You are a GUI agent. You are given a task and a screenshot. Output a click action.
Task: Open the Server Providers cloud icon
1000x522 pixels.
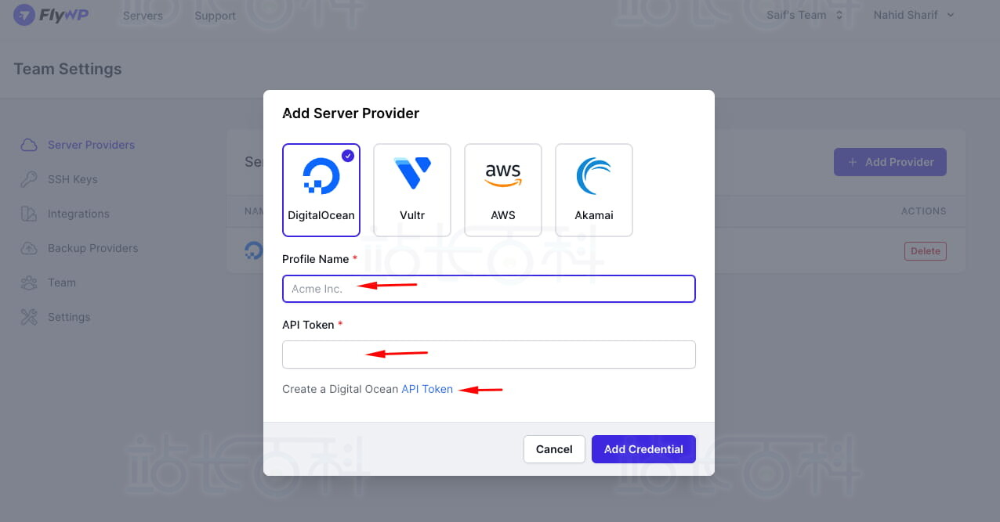(x=29, y=145)
